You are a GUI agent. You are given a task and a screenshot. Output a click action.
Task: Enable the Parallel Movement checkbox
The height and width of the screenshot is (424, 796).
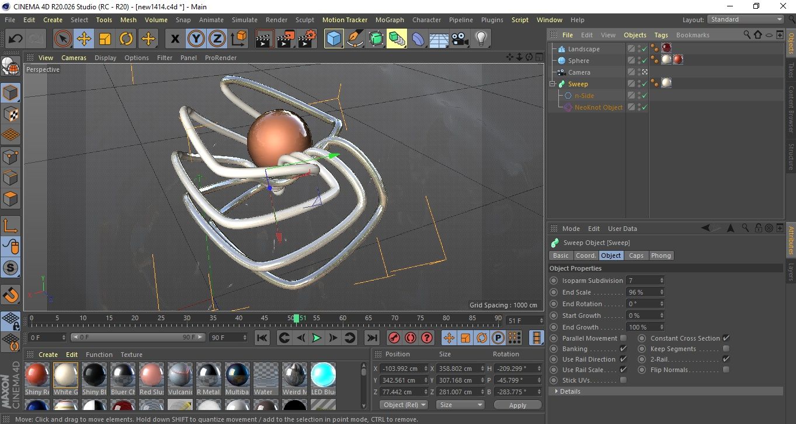623,338
